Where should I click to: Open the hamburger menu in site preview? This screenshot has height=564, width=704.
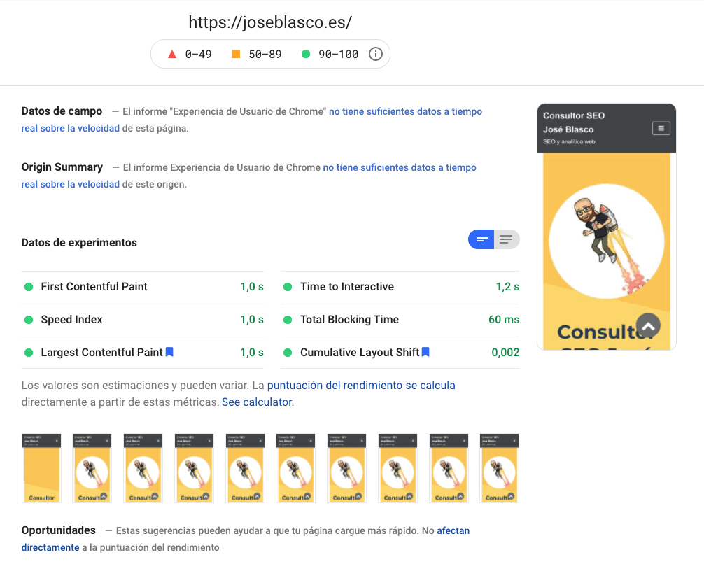tap(661, 128)
